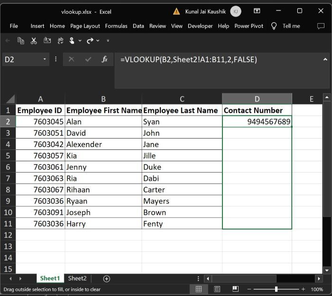The width and height of the screenshot is (332, 296).
Task: Open the Review tab
Action: tap(157, 26)
